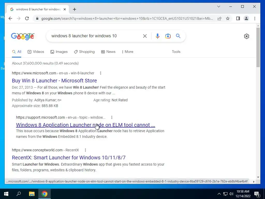This screenshot has width=265, height=199.
Task: Open Chrome side panel
Action: 238,18
